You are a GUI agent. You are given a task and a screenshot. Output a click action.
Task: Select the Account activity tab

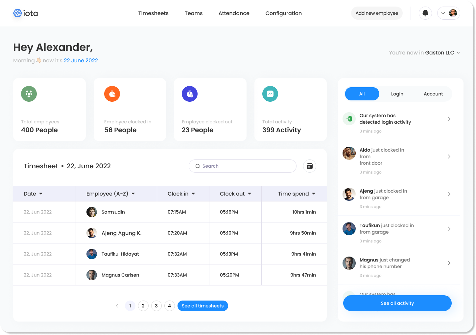tap(433, 94)
